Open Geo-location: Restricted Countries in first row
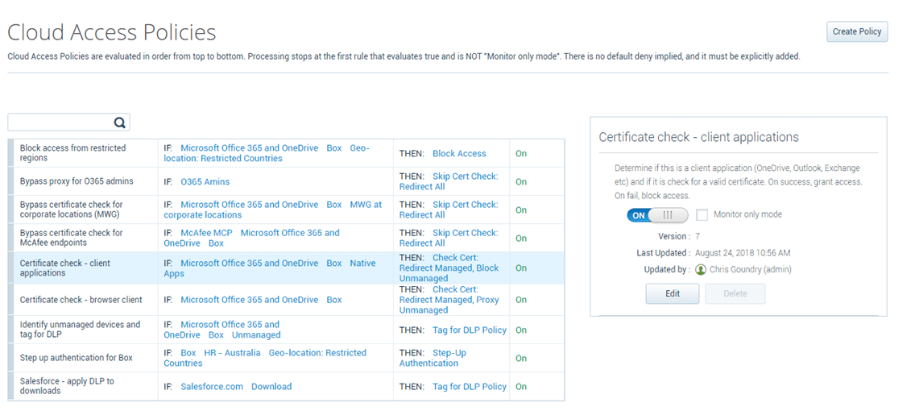Screen dimensions: 919x411 click(267, 154)
